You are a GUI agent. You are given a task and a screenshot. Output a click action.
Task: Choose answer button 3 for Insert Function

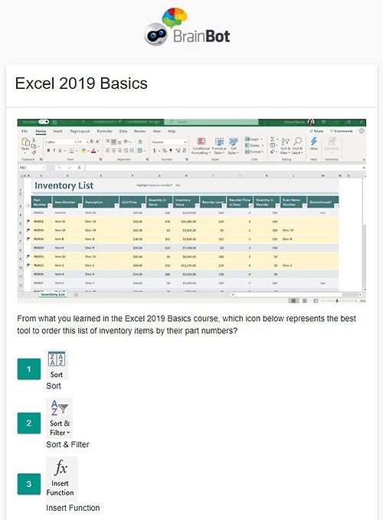point(29,484)
